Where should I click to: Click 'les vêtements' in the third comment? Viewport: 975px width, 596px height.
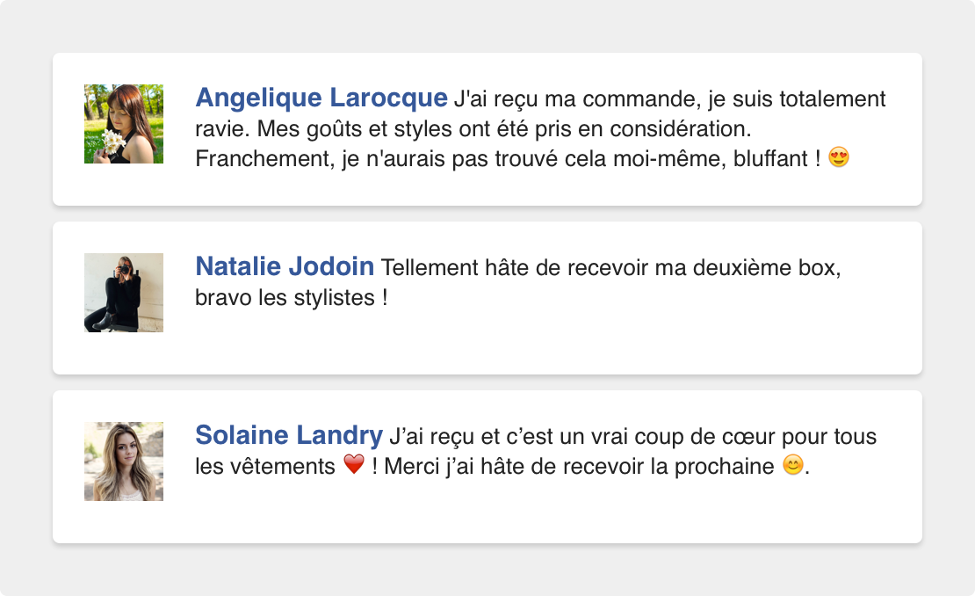click(265, 467)
